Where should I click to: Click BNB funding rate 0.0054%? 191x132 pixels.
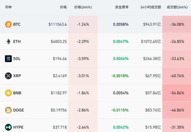pyautogui.click(x=121, y=93)
